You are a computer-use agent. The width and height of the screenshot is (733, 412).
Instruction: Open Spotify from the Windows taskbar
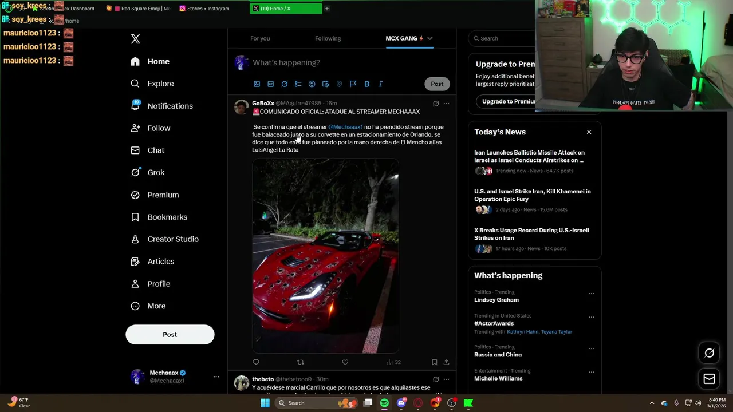tap(384, 403)
